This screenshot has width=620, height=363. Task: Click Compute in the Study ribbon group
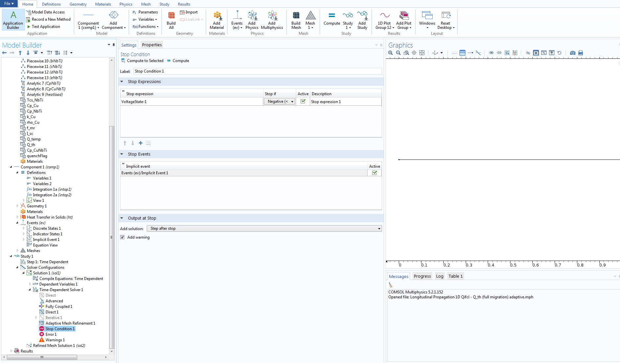coord(331,19)
